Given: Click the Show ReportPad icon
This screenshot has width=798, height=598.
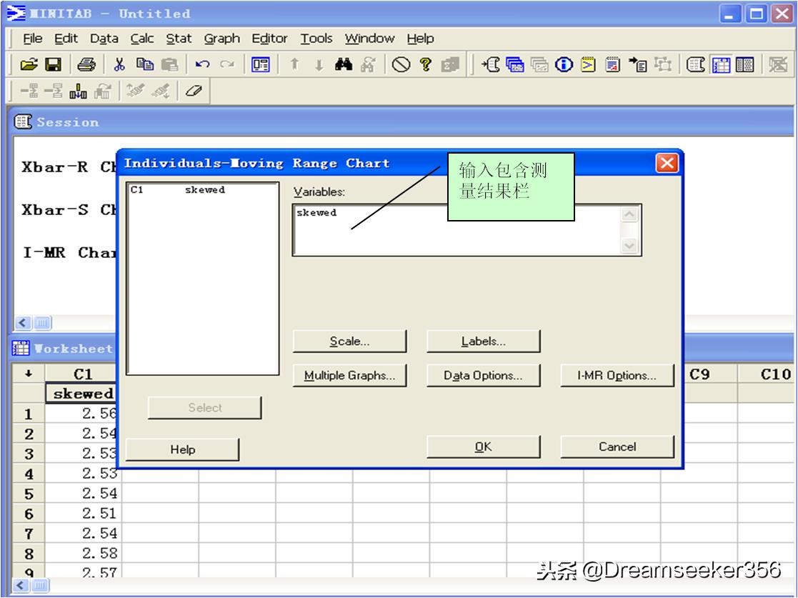Looking at the screenshot, I should coord(613,64).
